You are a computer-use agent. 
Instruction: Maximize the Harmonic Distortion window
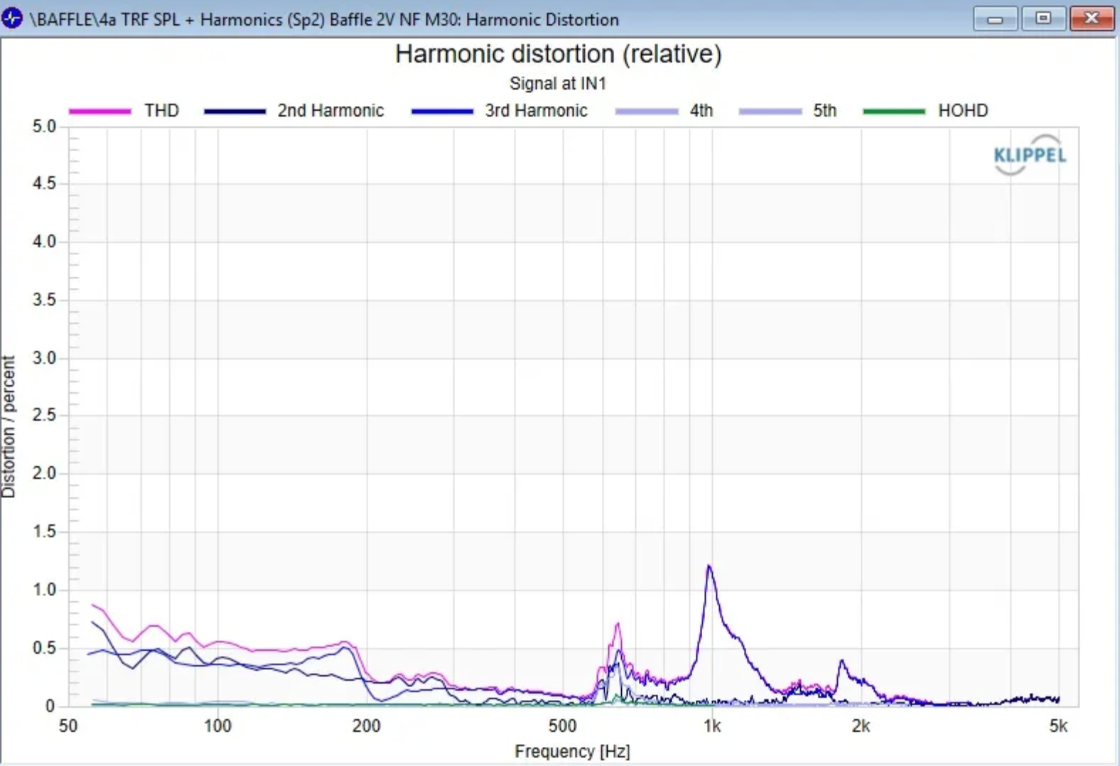1043,18
